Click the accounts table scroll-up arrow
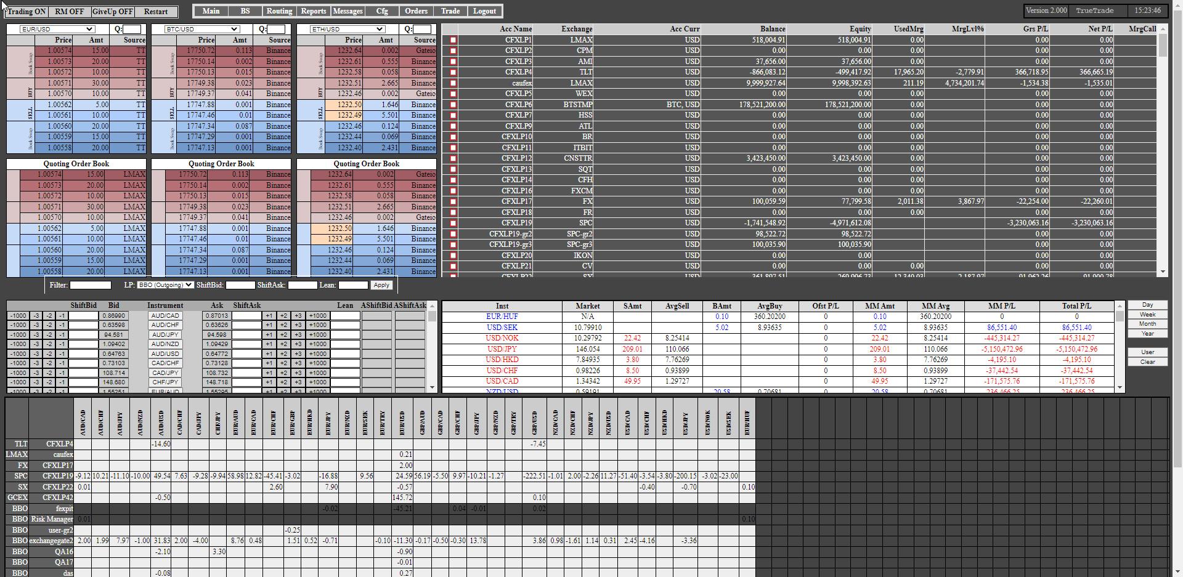 tap(1163, 28)
